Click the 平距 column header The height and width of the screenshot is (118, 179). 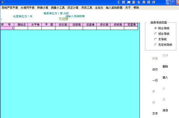click(x=48, y=25)
